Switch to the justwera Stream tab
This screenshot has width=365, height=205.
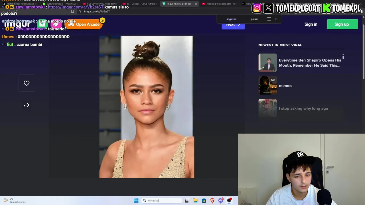click(x=60, y=4)
